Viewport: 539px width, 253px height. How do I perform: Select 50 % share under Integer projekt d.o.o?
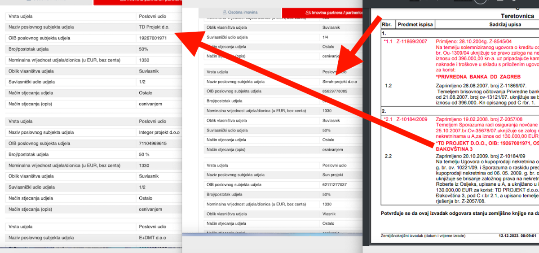coord(144,154)
